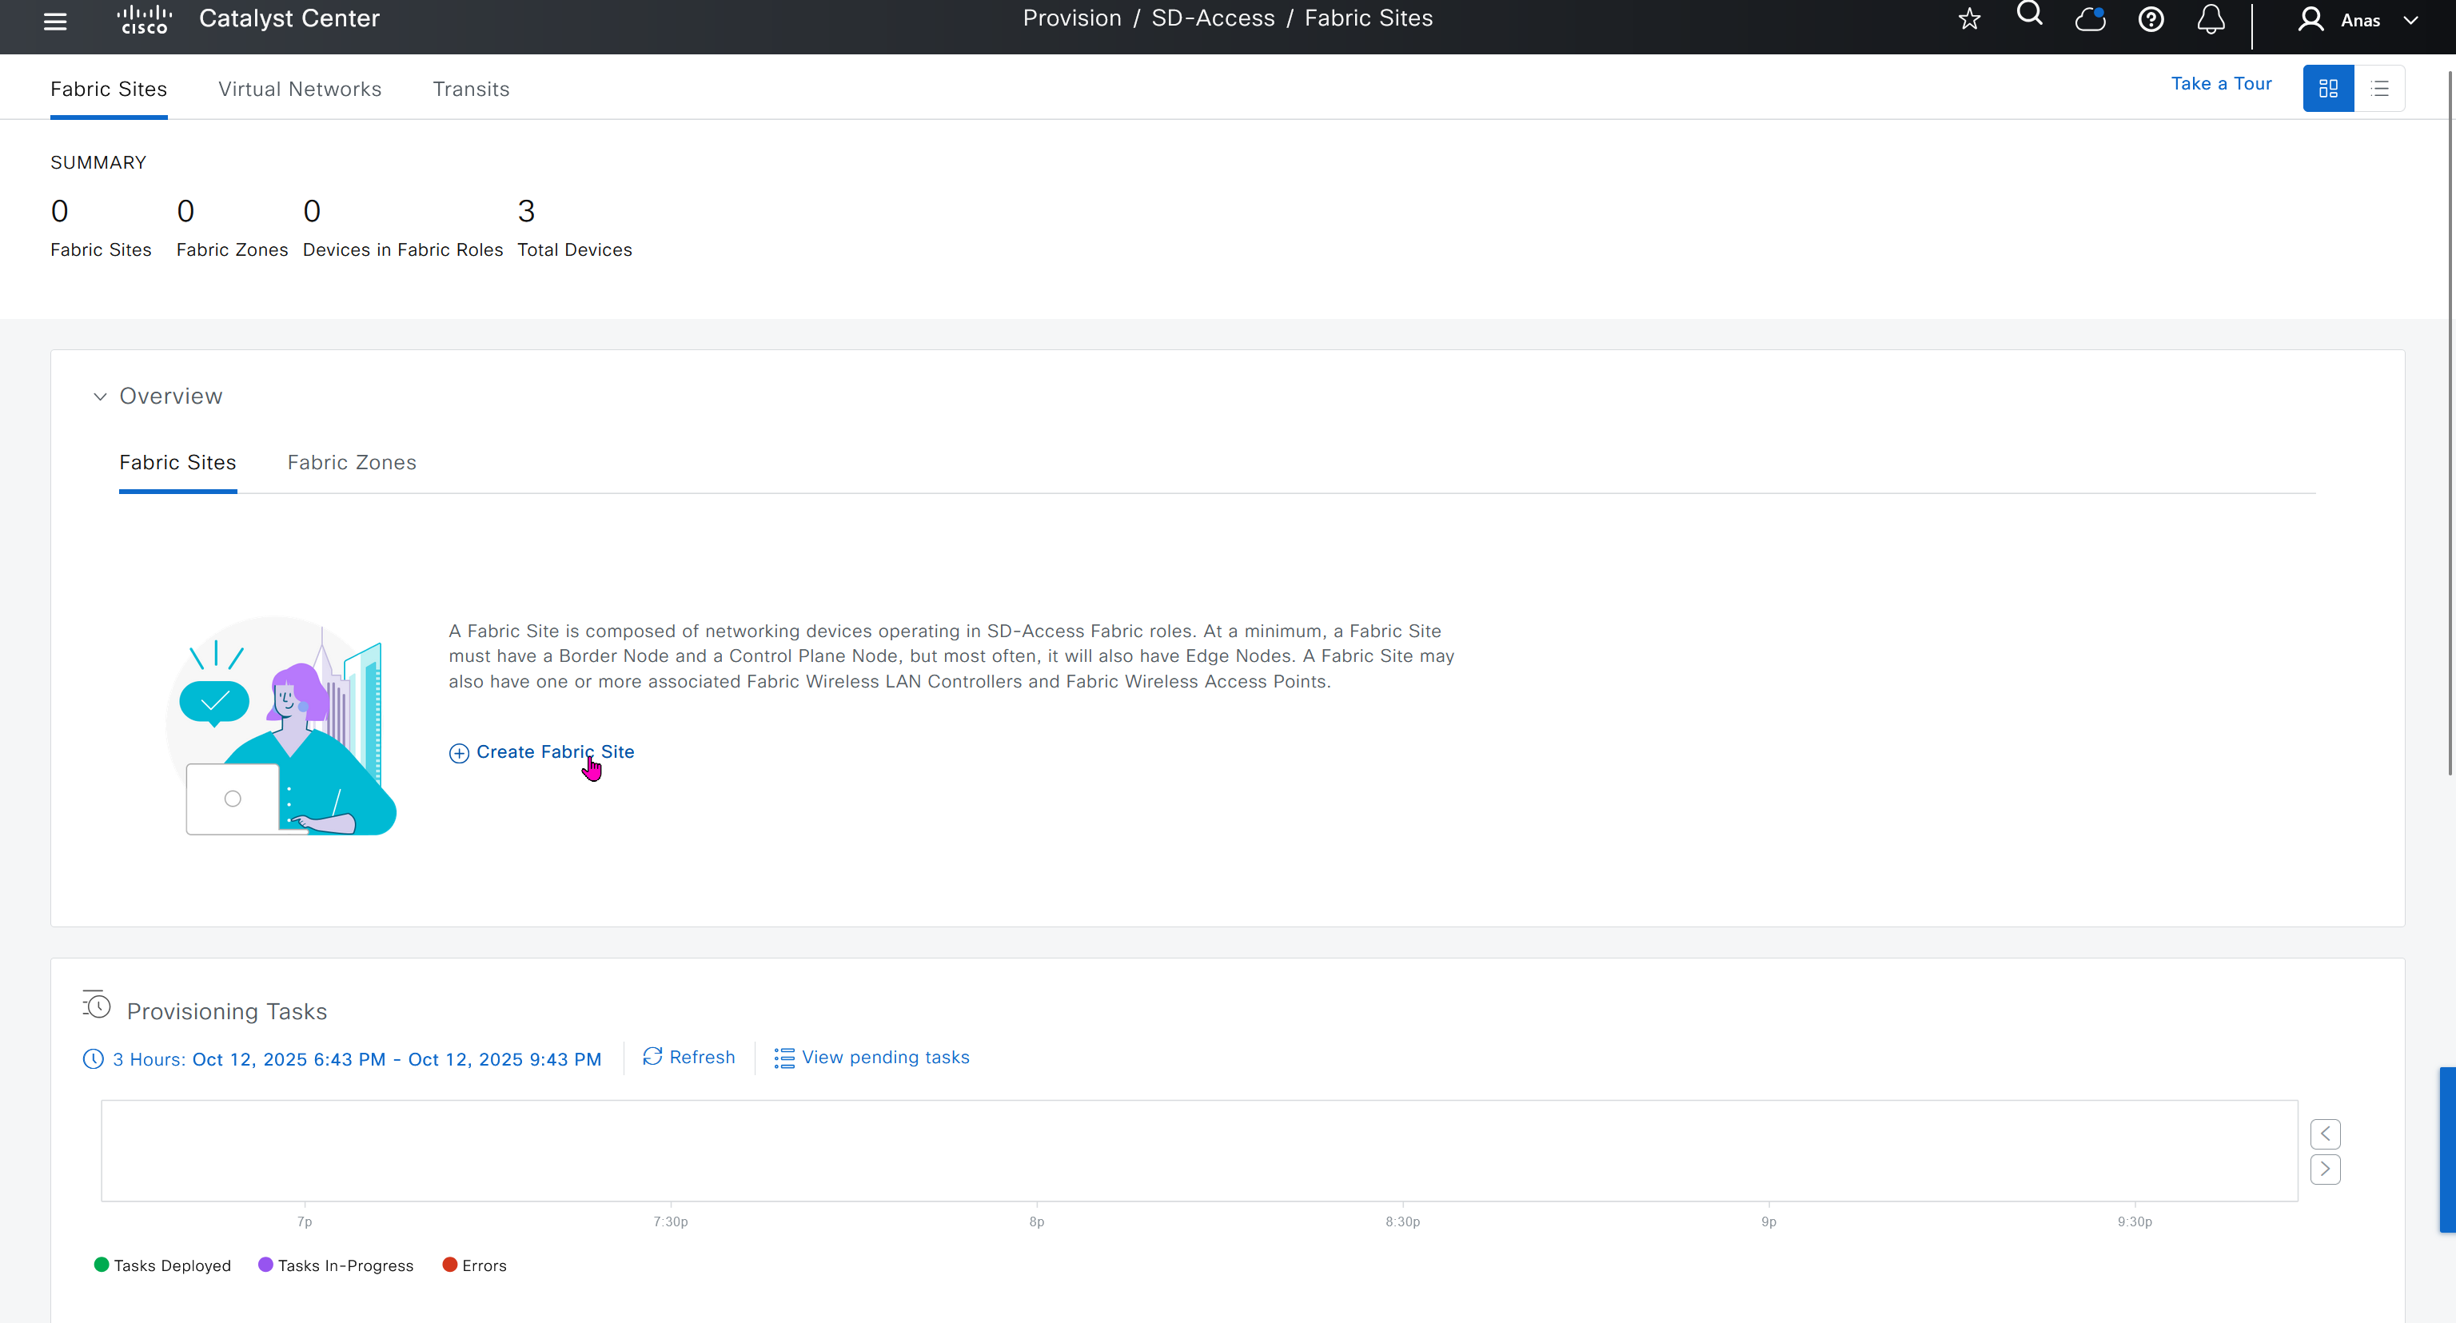Image resolution: width=2456 pixels, height=1323 pixels.
Task: Collapse the Overview section
Action: click(100, 397)
